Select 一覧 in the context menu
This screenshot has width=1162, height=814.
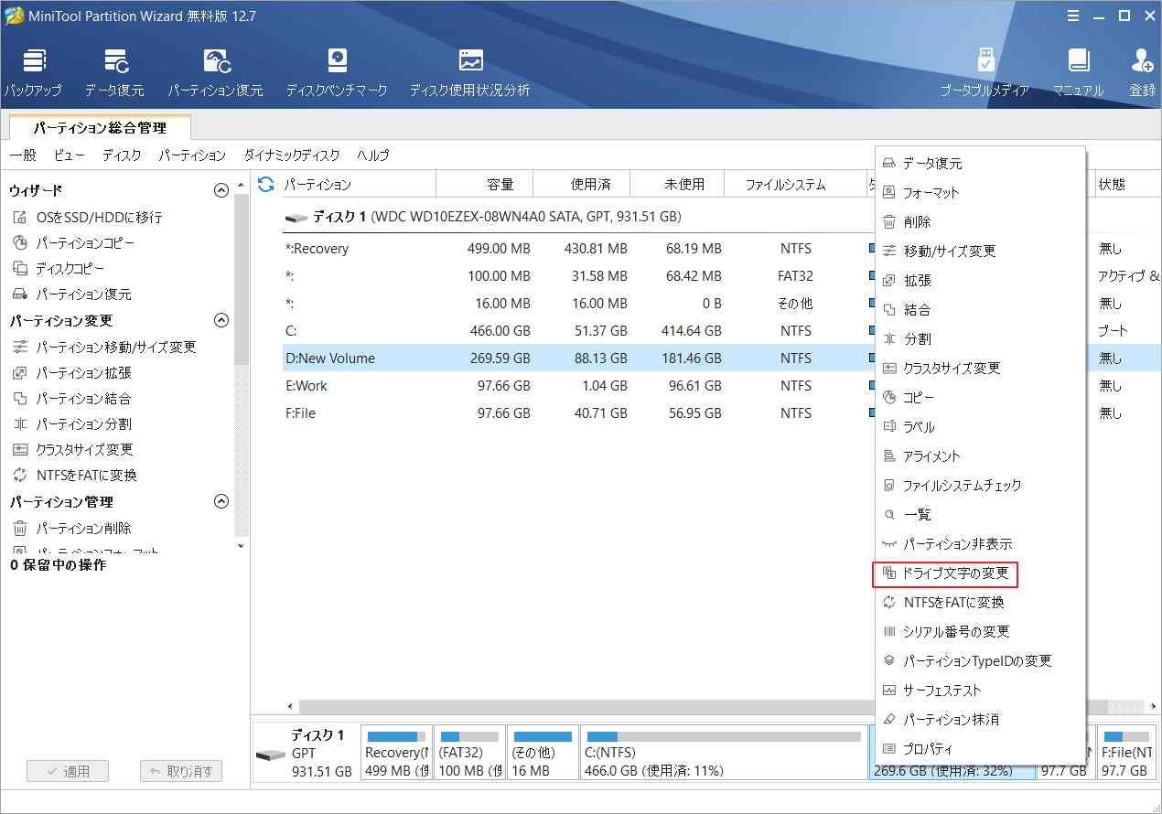[x=980, y=515]
